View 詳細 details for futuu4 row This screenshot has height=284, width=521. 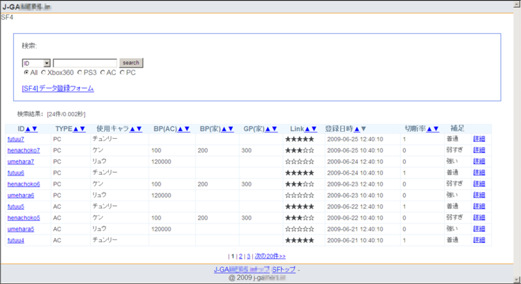[479, 240]
